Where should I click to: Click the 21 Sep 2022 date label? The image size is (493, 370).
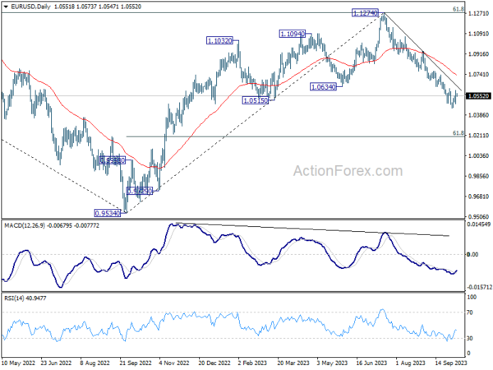click(136, 363)
